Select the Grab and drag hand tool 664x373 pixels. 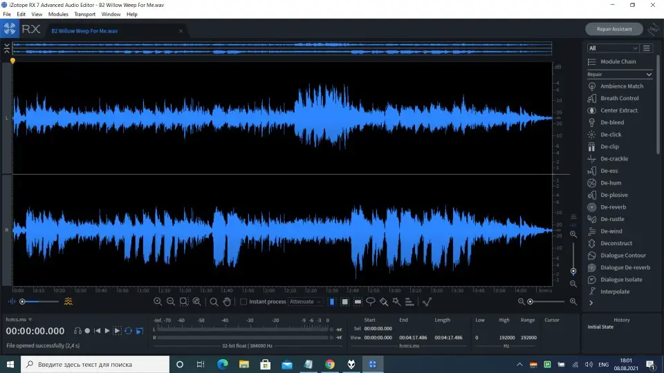(227, 302)
